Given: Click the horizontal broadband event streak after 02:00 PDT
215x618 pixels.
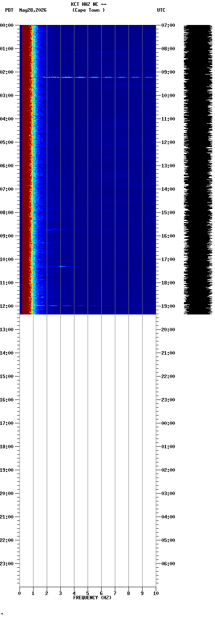Looking at the screenshot, I should point(93,77).
